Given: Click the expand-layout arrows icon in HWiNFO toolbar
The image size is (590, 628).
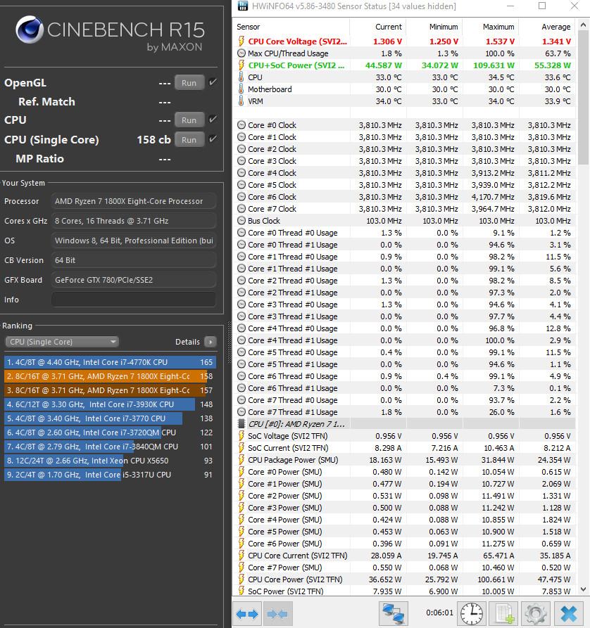Looking at the screenshot, I should 247,613.
